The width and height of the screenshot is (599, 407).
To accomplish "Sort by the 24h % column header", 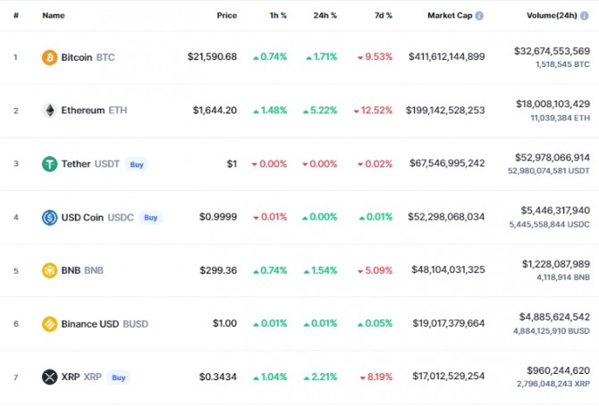I will (x=325, y=15).
